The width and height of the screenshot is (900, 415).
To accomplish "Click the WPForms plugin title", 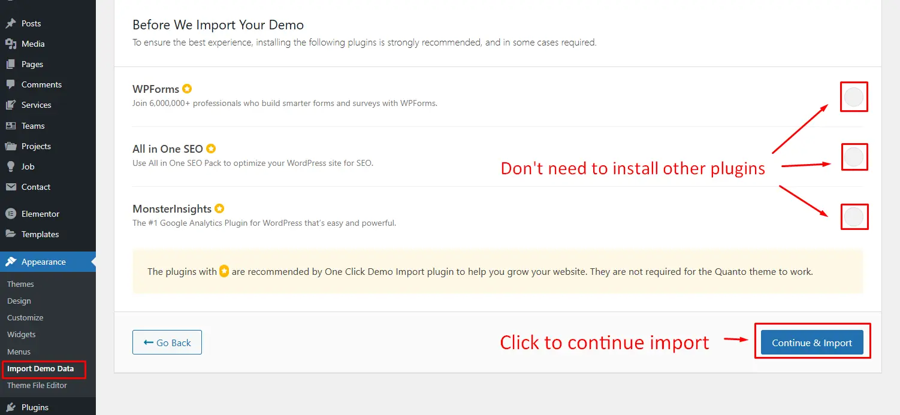I will pos(156,89).
